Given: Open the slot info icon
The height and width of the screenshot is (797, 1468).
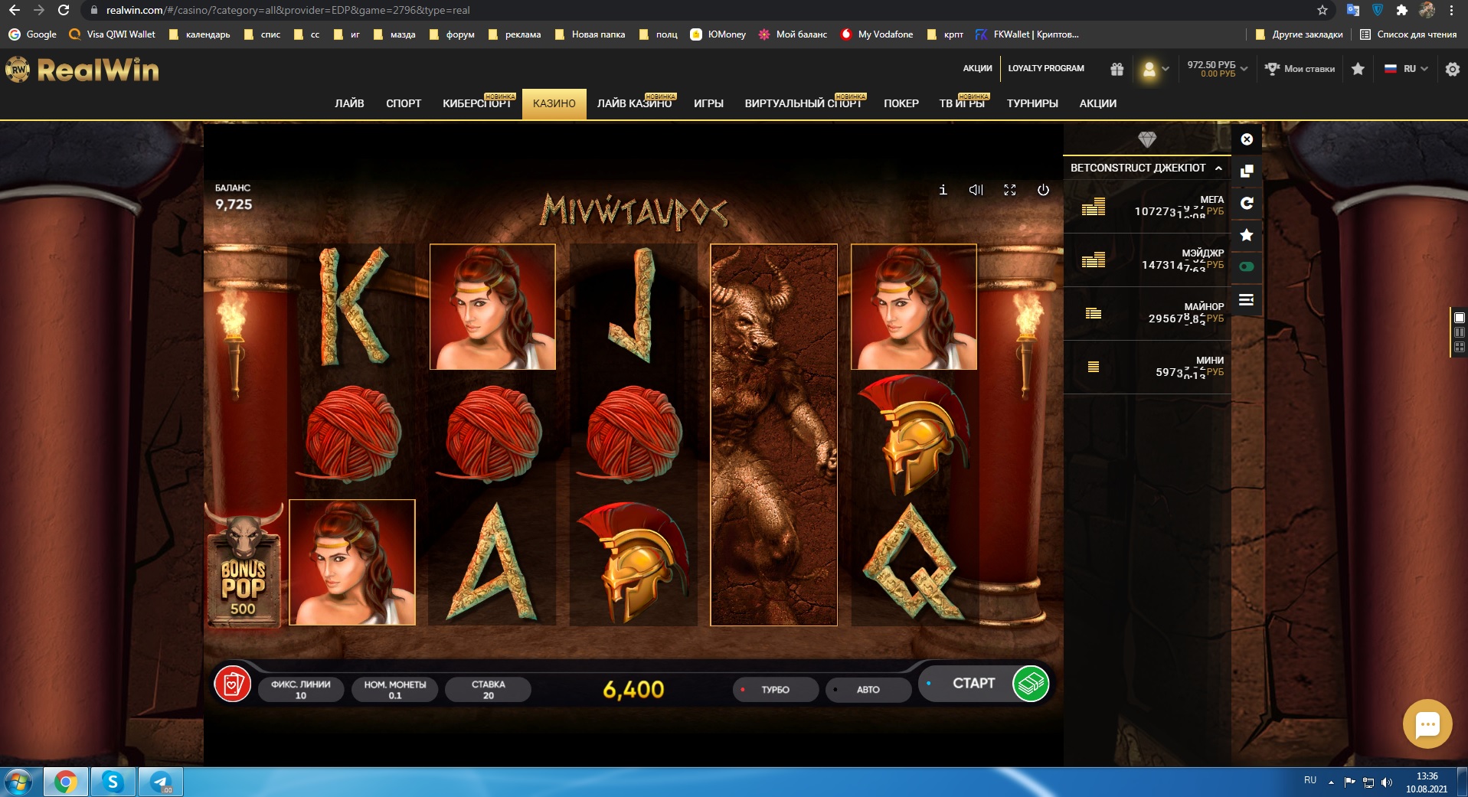Looking at the screenshot, I should pos(943,190).
